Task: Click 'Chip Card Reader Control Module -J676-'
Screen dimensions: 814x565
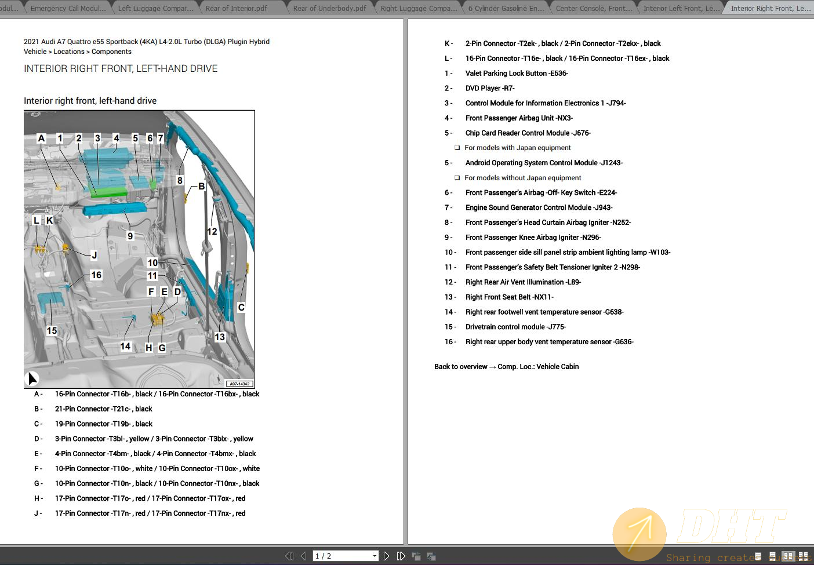Action: [528, 133]
